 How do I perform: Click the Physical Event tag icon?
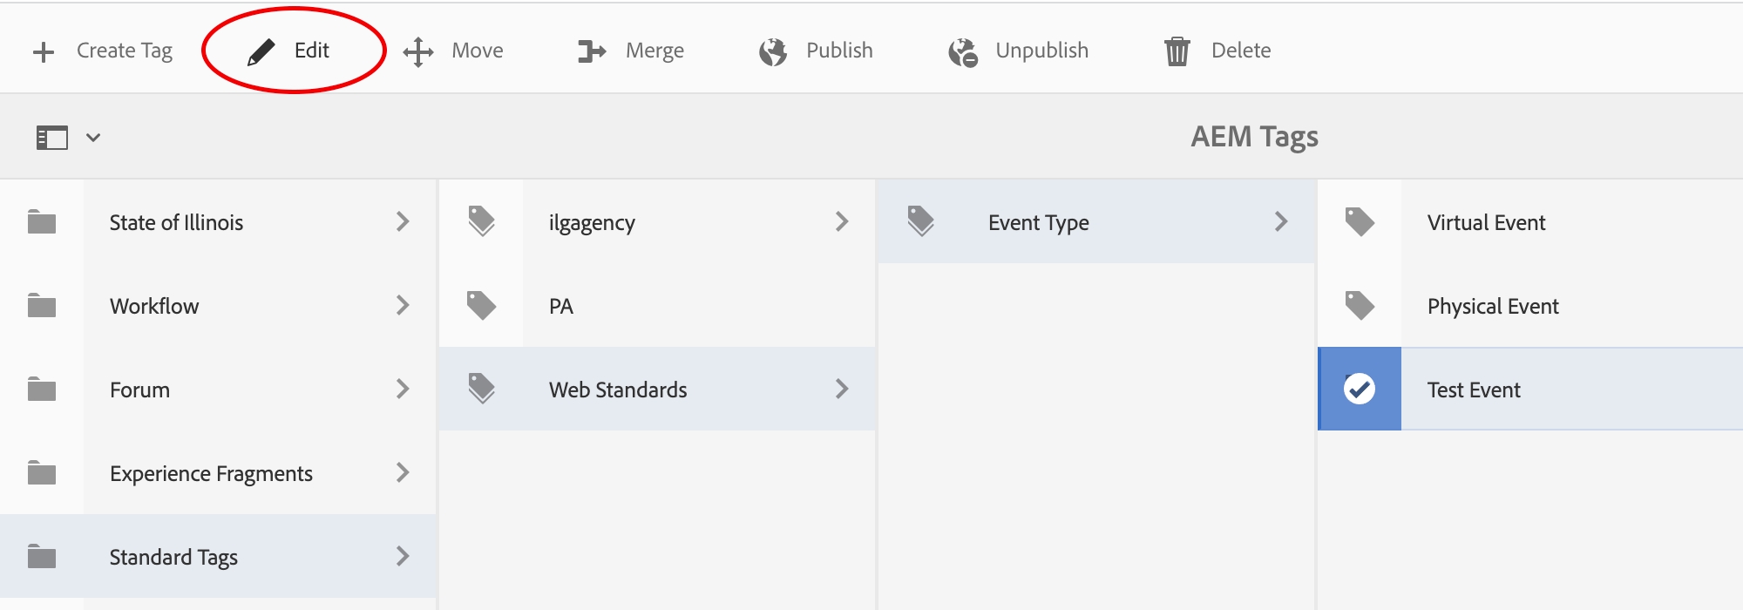[1360, 306]
